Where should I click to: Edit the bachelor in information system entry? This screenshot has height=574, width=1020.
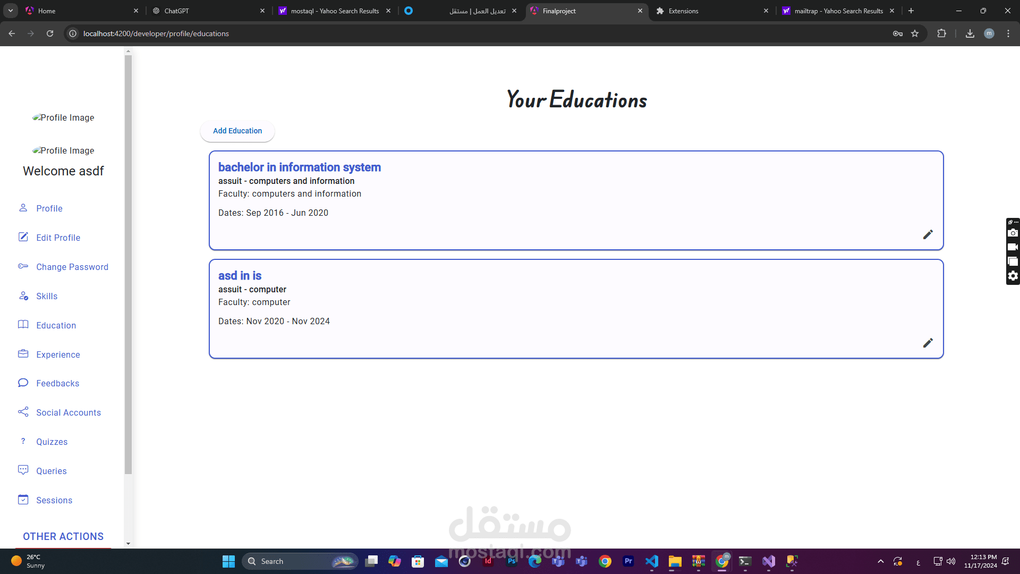click(x=928, y=234)
